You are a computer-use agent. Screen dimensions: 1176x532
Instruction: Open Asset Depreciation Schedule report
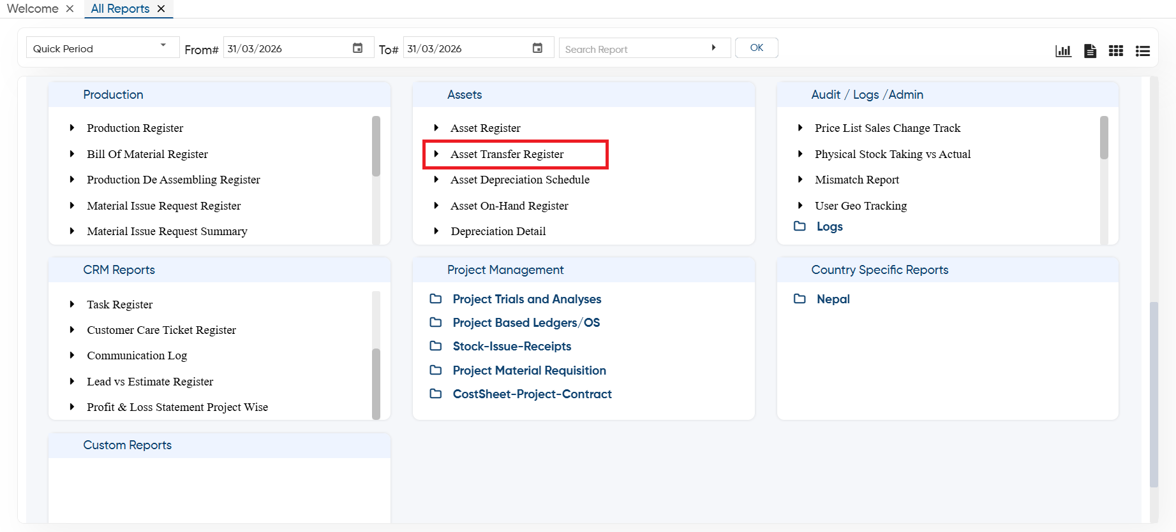pyautogui.click(x=520, y=180)
